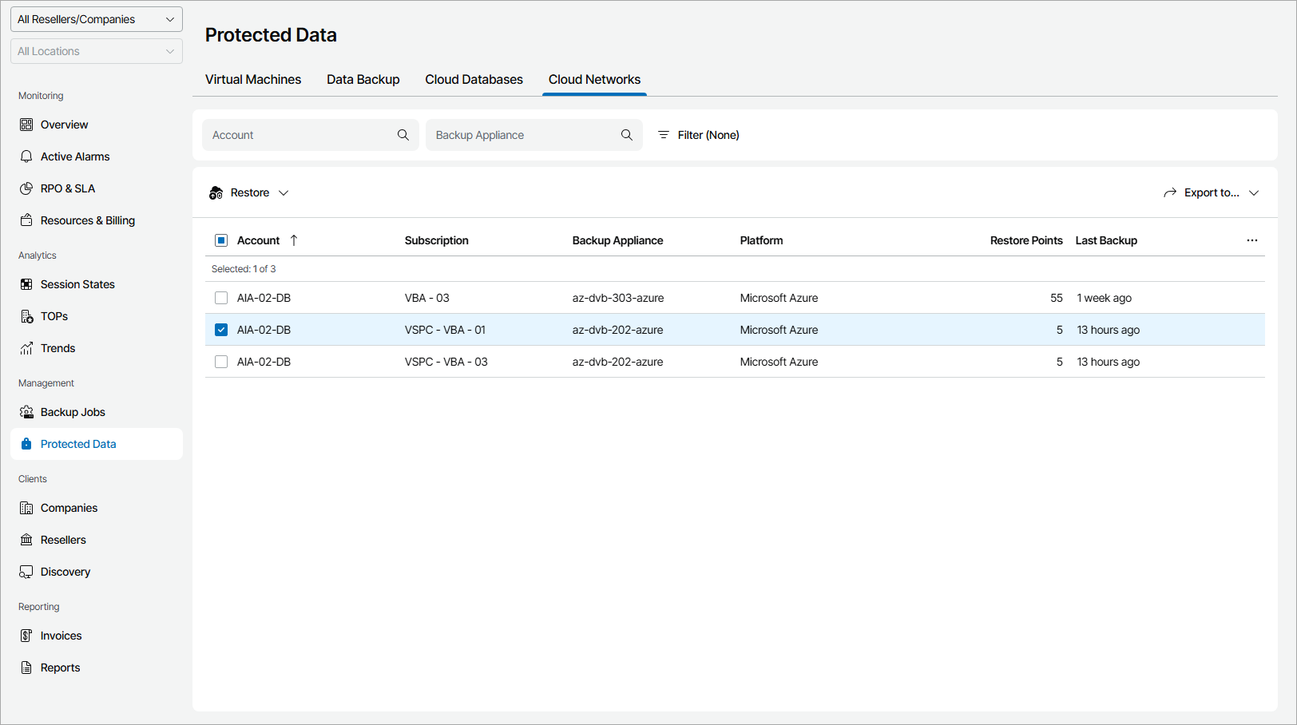Click the Active Alarms bell icon
The width and height of the screenshot is (1297, 725).
pos(26,156)
